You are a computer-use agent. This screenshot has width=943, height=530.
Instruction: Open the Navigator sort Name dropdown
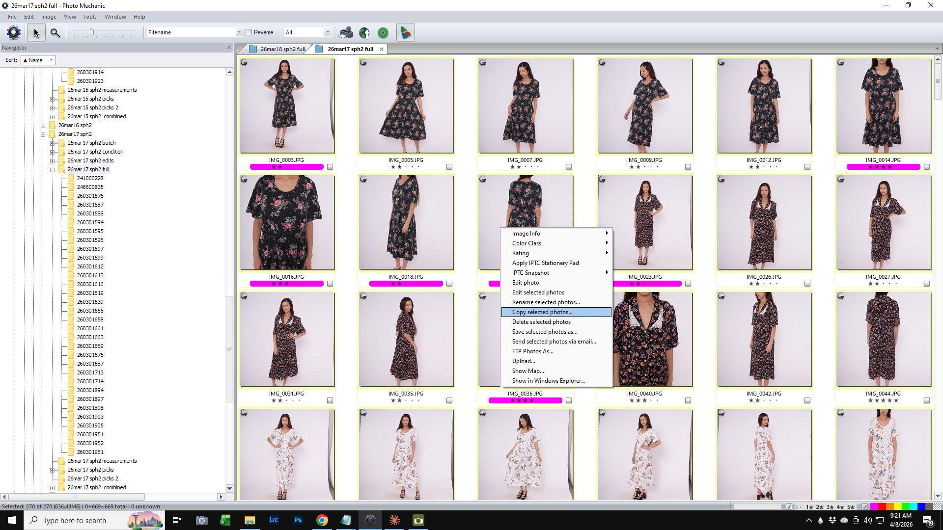[x=38, y=60]
